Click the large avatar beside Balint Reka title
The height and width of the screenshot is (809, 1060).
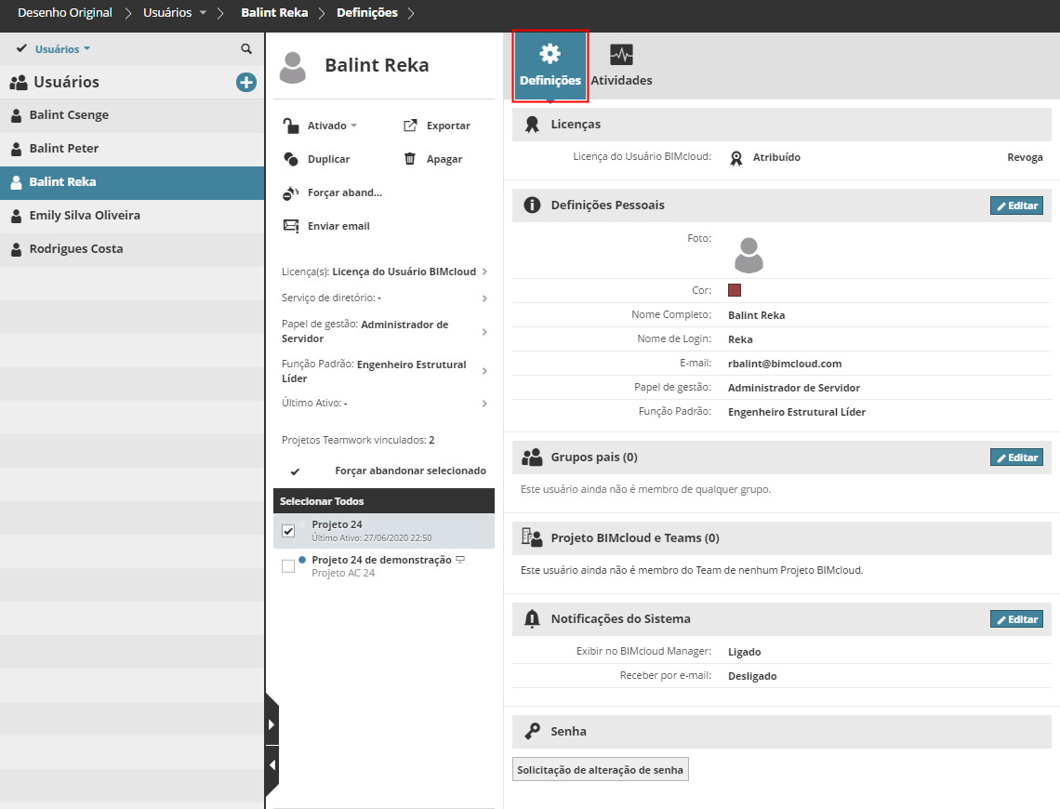[x=293, y=68]
